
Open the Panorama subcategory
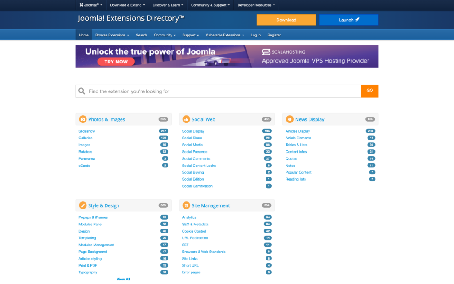tap(86, 158)
